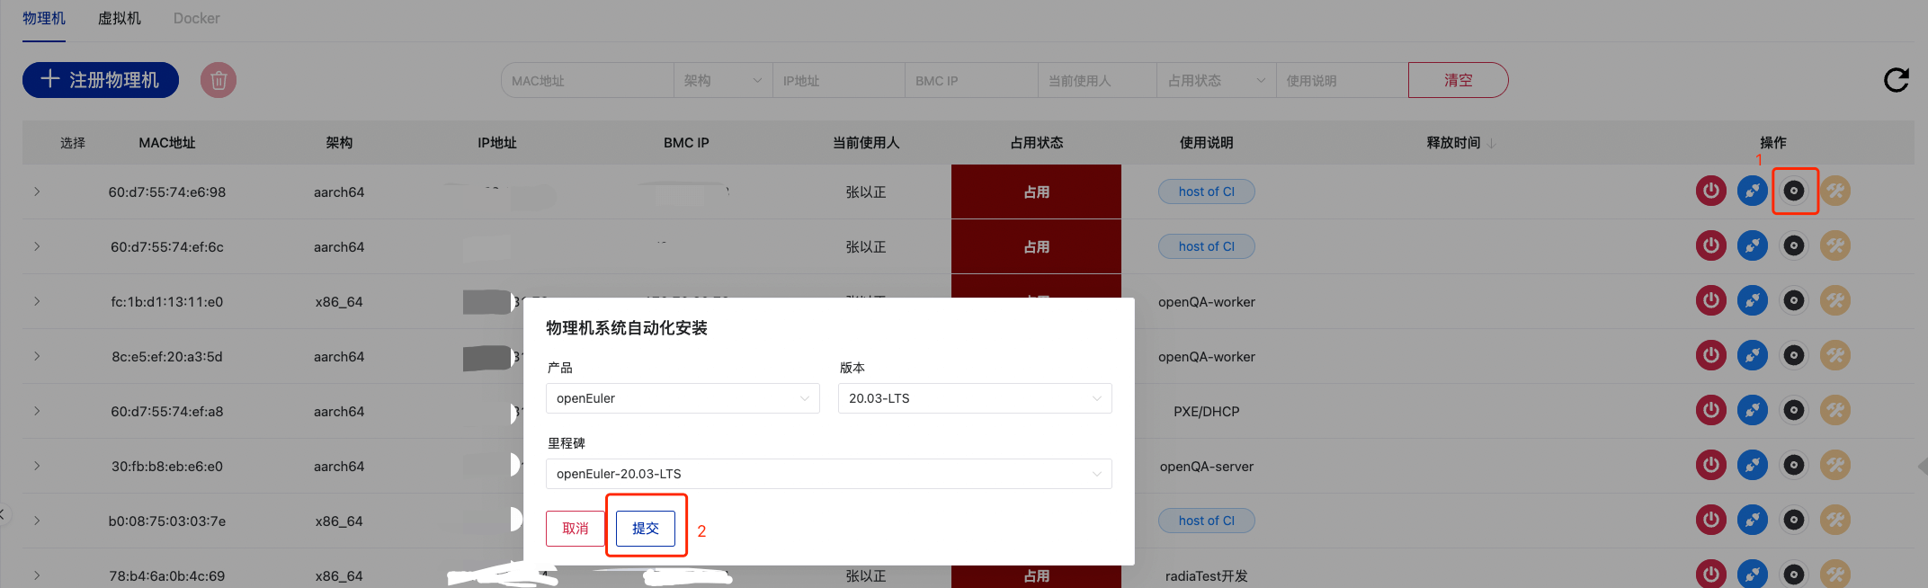Switch to the Docker tab
This screenshot has width=1928, height=588.
coord(196,18)
